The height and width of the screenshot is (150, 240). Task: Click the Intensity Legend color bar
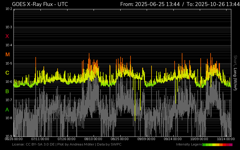[217, 145]
